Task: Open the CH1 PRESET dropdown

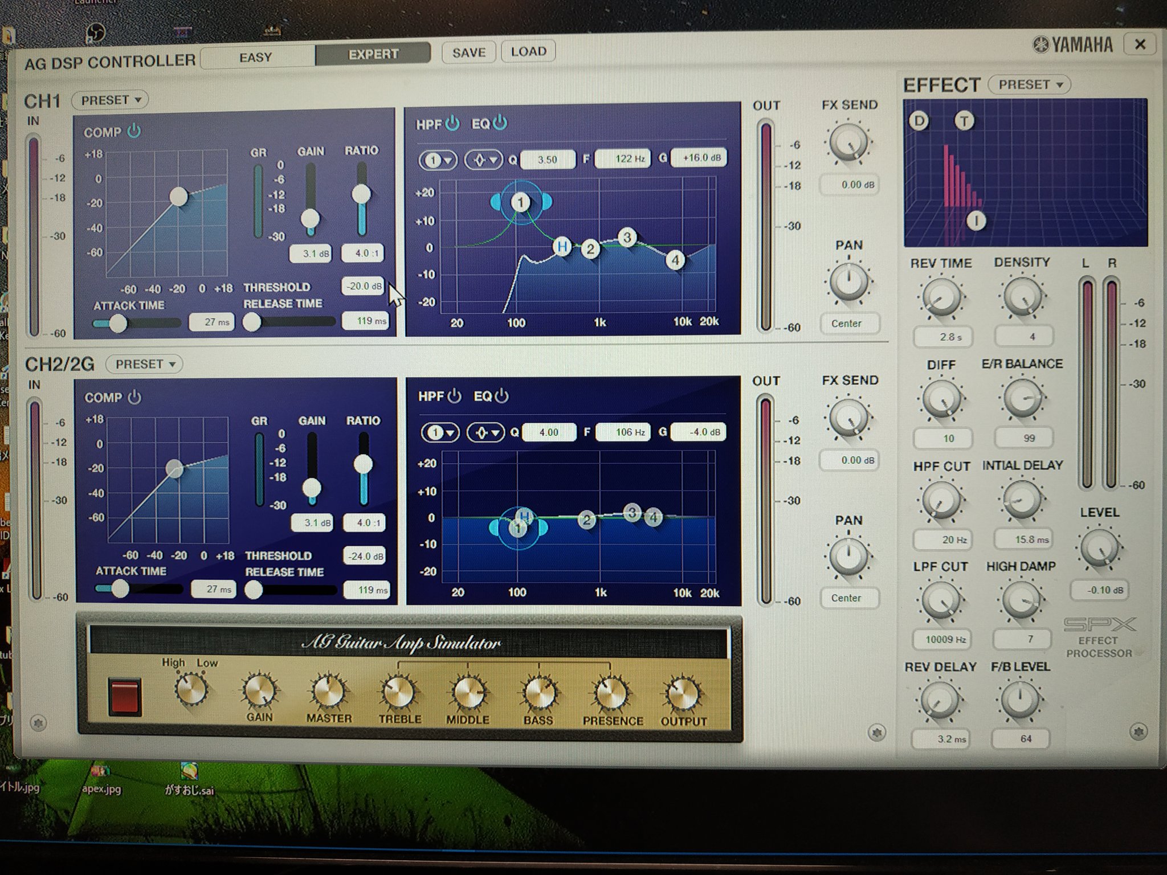Action: [x=111, y=100]
